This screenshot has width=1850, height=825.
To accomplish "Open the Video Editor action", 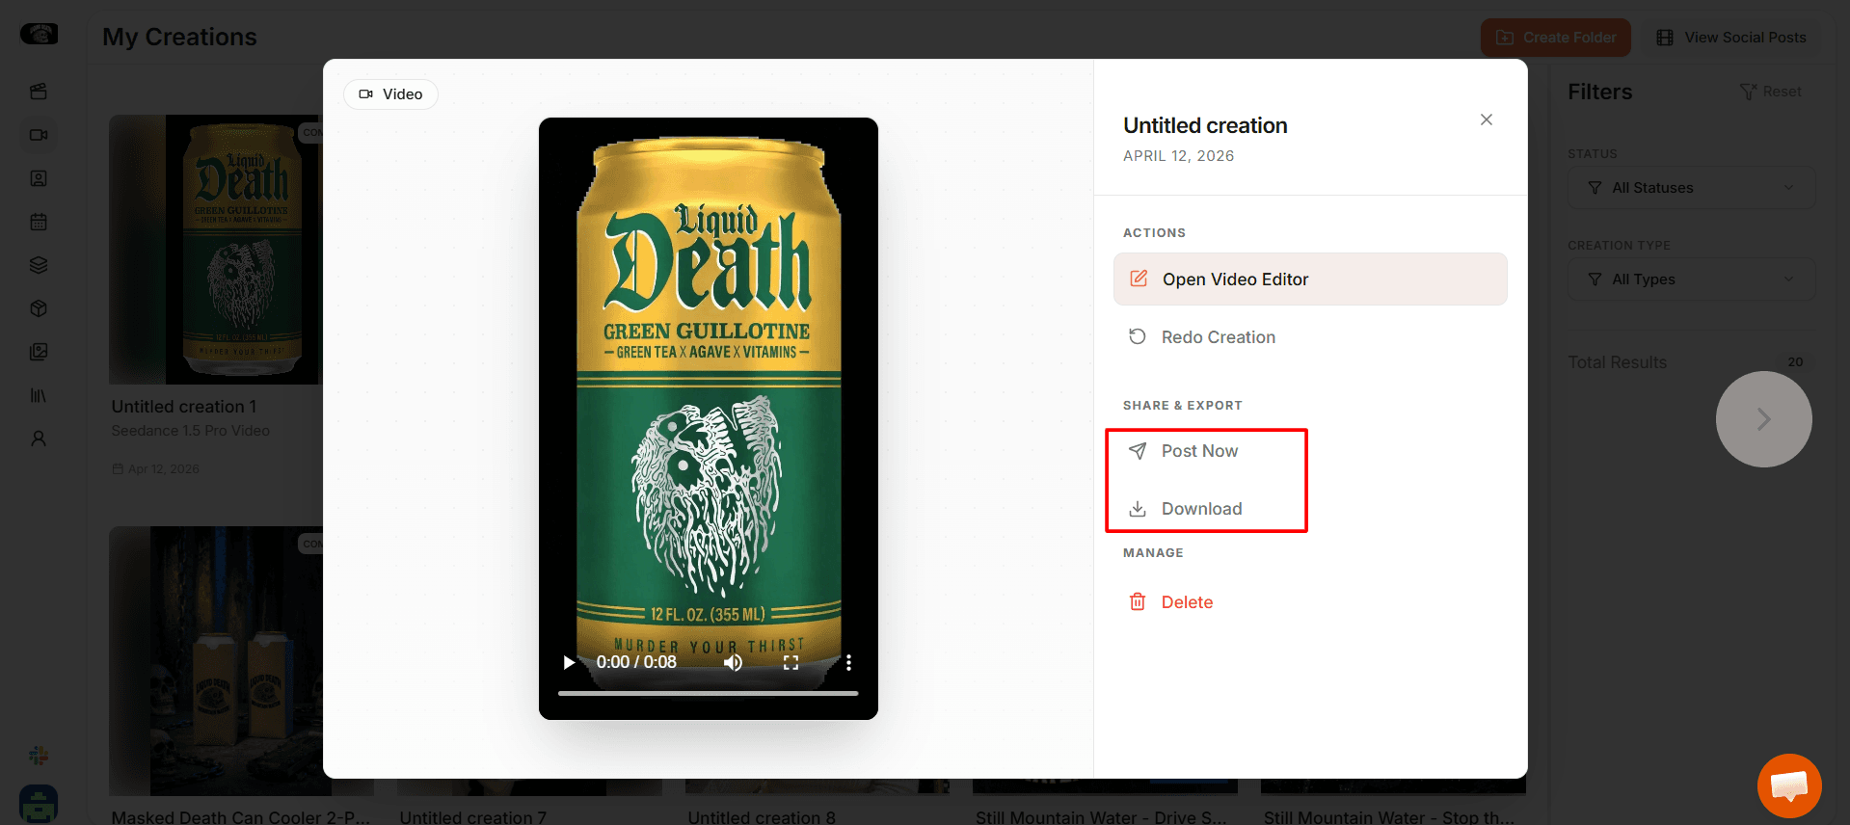I will tap(1310, 279).
